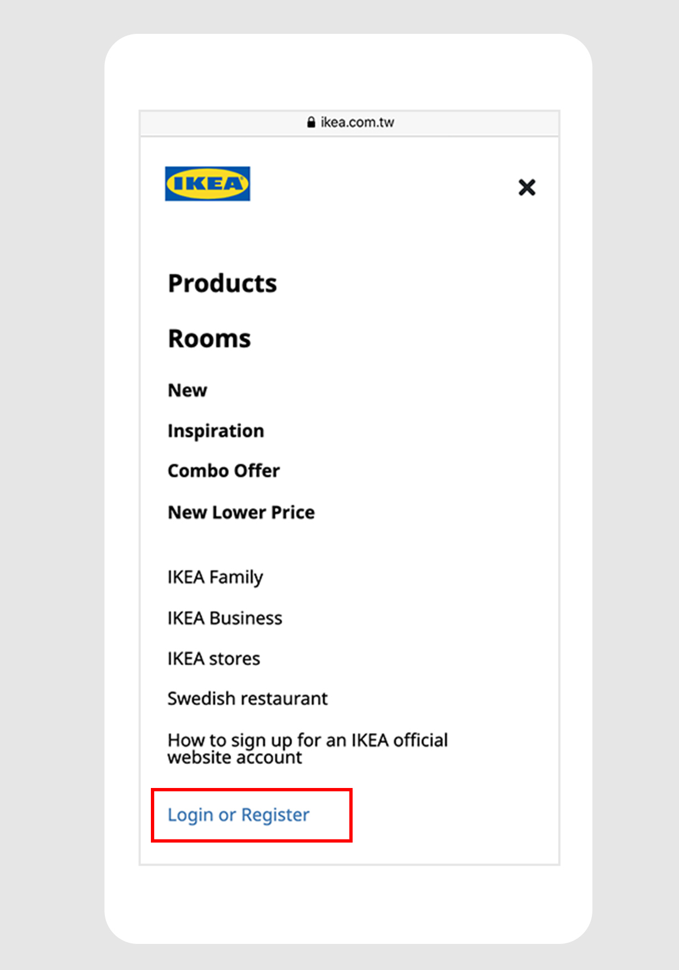The height and width of the screenshot is (970, 679).
Task: Open the Rooms menu item
Action: pyautogui.click(x=209, y=339)
